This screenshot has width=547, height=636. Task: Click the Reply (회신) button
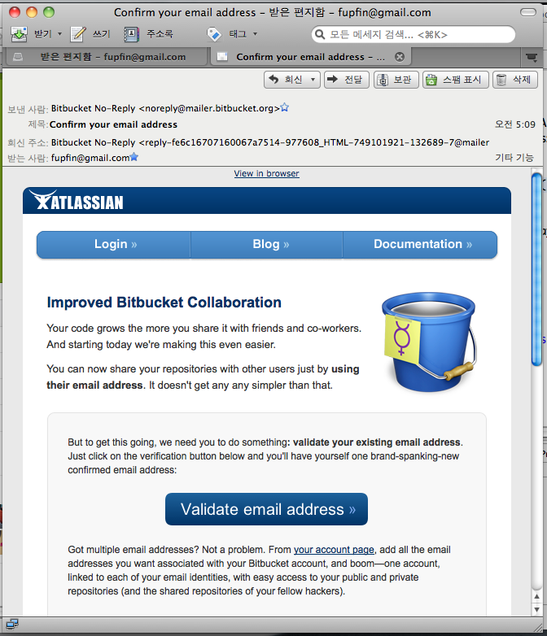click(287, 80)
